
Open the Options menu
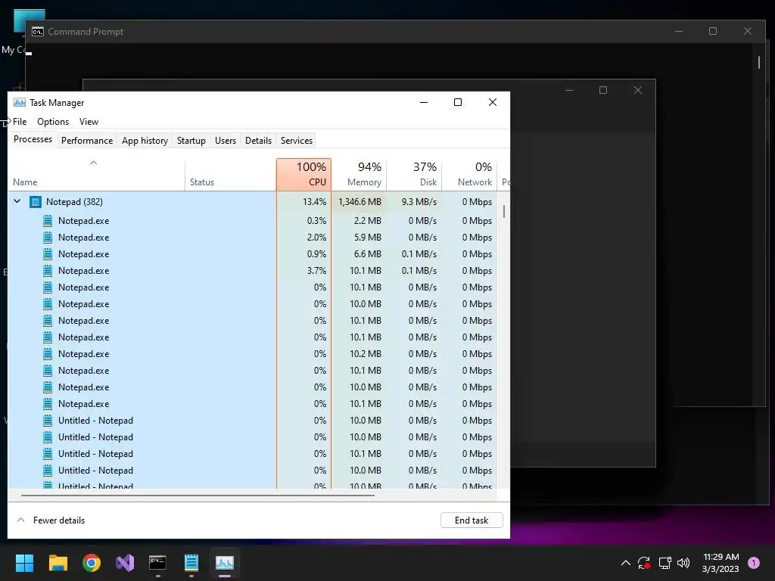click(x=53, y=122)
